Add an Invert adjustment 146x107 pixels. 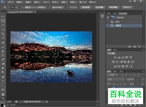pyautogui.click(x=115, y=66)
